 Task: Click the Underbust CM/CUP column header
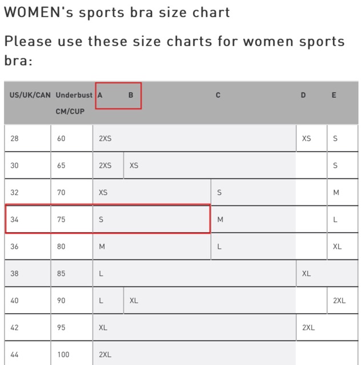click(71, 103)
